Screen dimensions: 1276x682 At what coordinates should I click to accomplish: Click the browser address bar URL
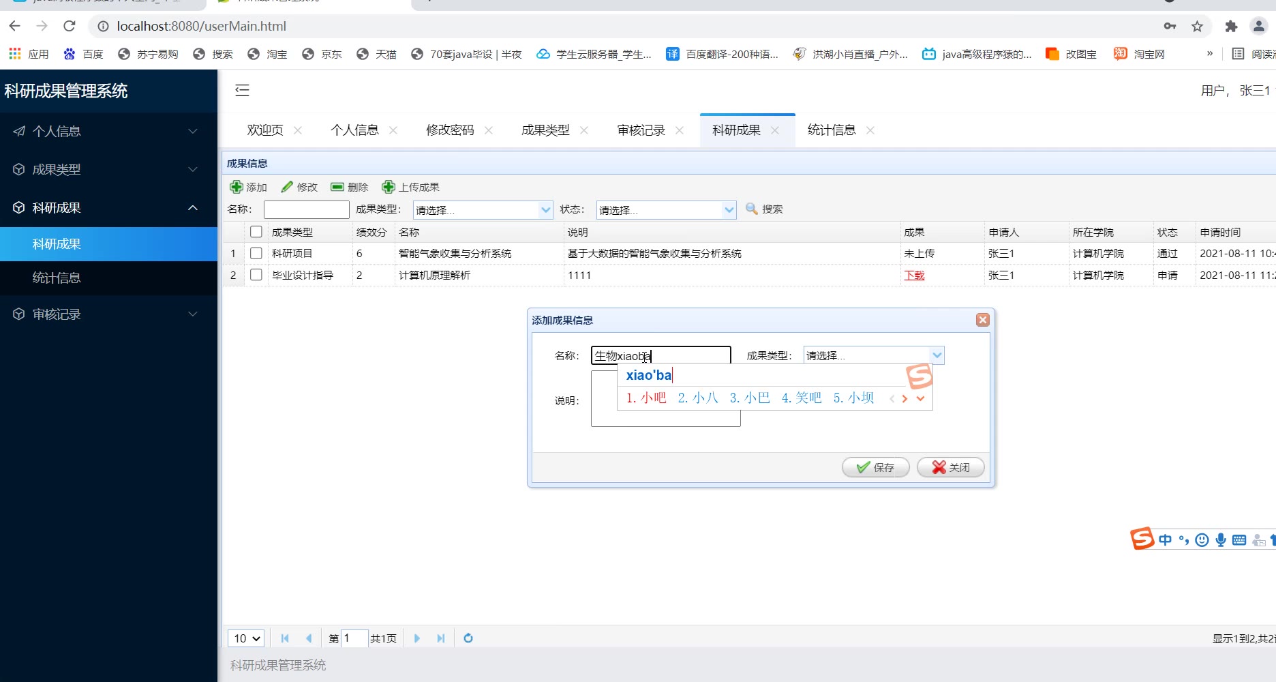(x=201, y=26)
